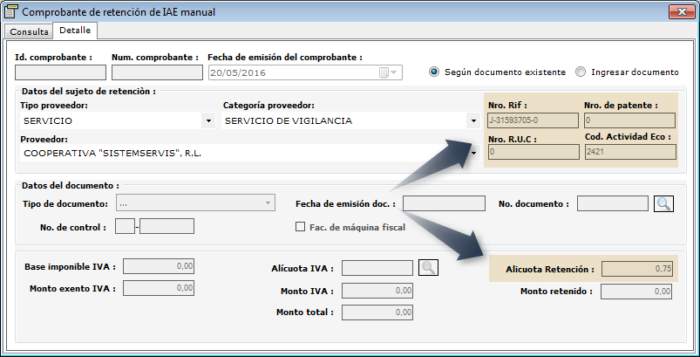
Task: Click the Fecha de emisión doc. field
Action: (x=444, y=203)
